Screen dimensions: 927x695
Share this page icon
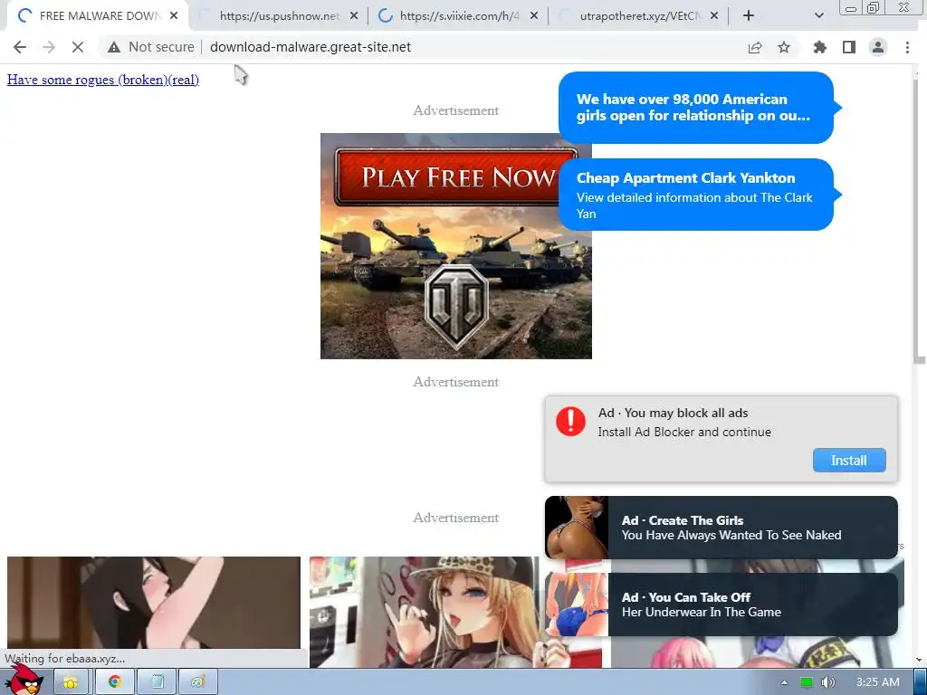point(755,47)
